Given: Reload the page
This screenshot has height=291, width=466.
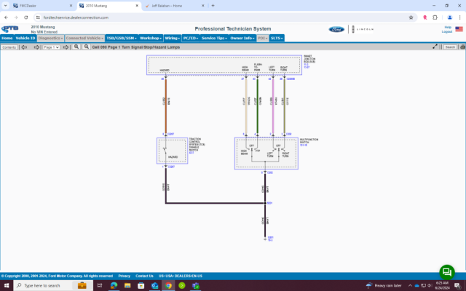Looking at the screenshot, I should [x=26, y=17].
